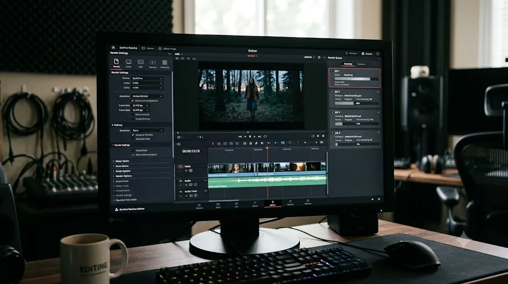Click the Deliver Page button in top toolbar
508x284 pixels.
coord(167,49)
